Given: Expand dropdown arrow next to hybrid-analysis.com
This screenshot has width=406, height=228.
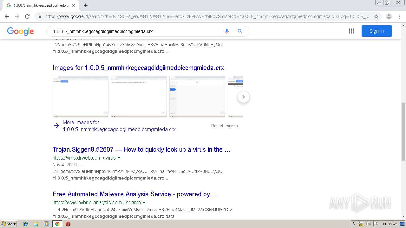Looking at the screenshot, I should pos(144,202).
